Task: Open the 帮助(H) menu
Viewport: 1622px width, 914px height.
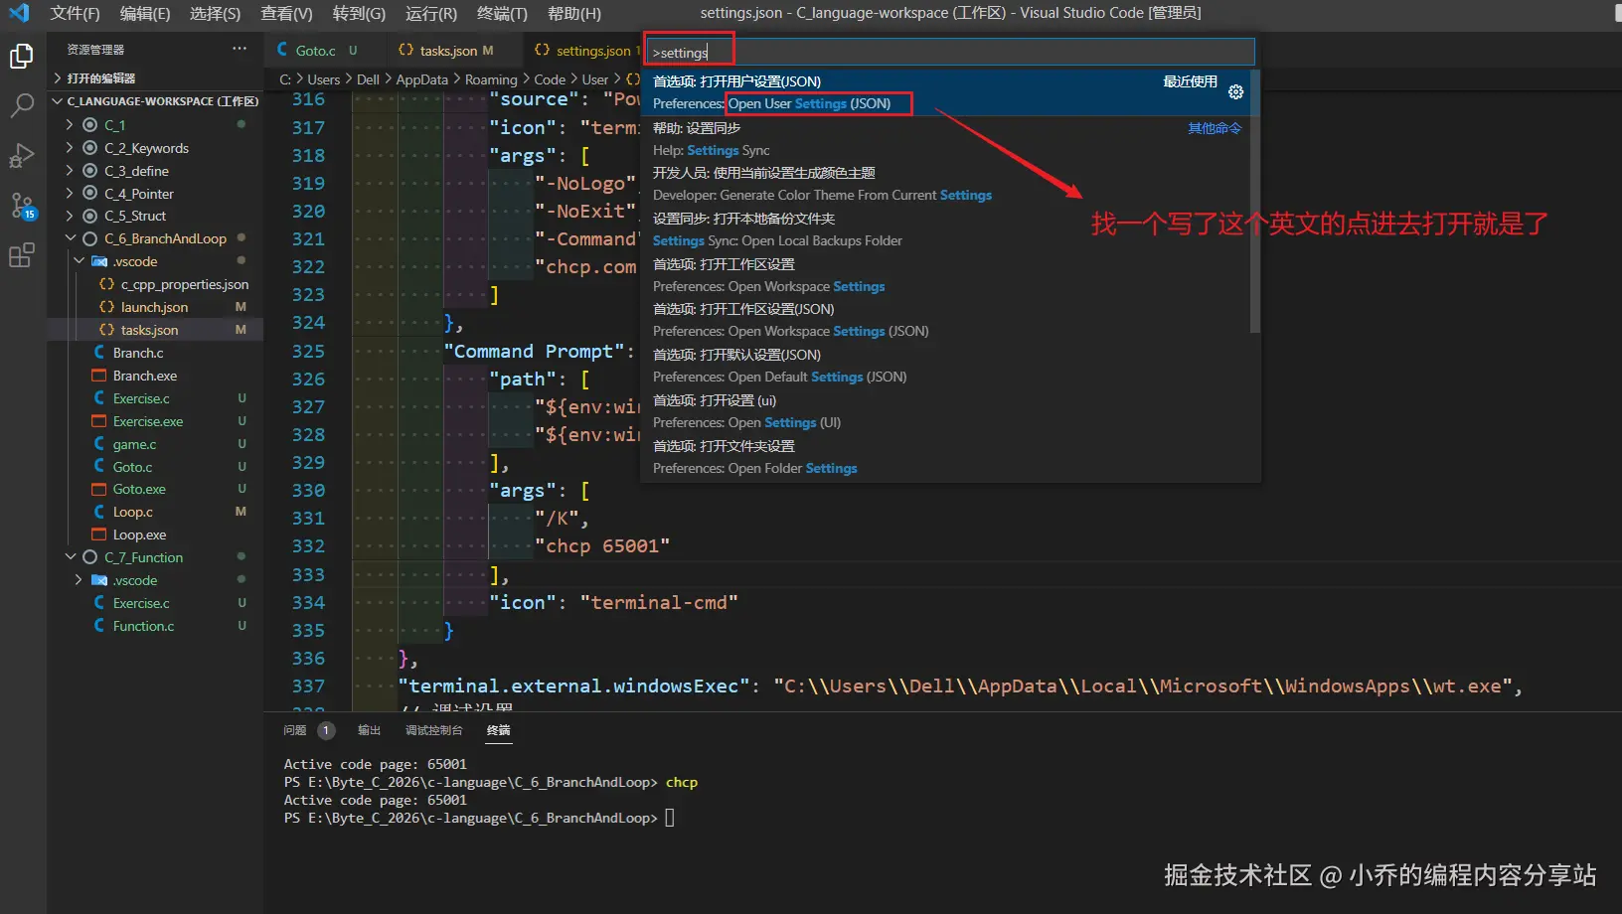Action: tap(574, 13)
